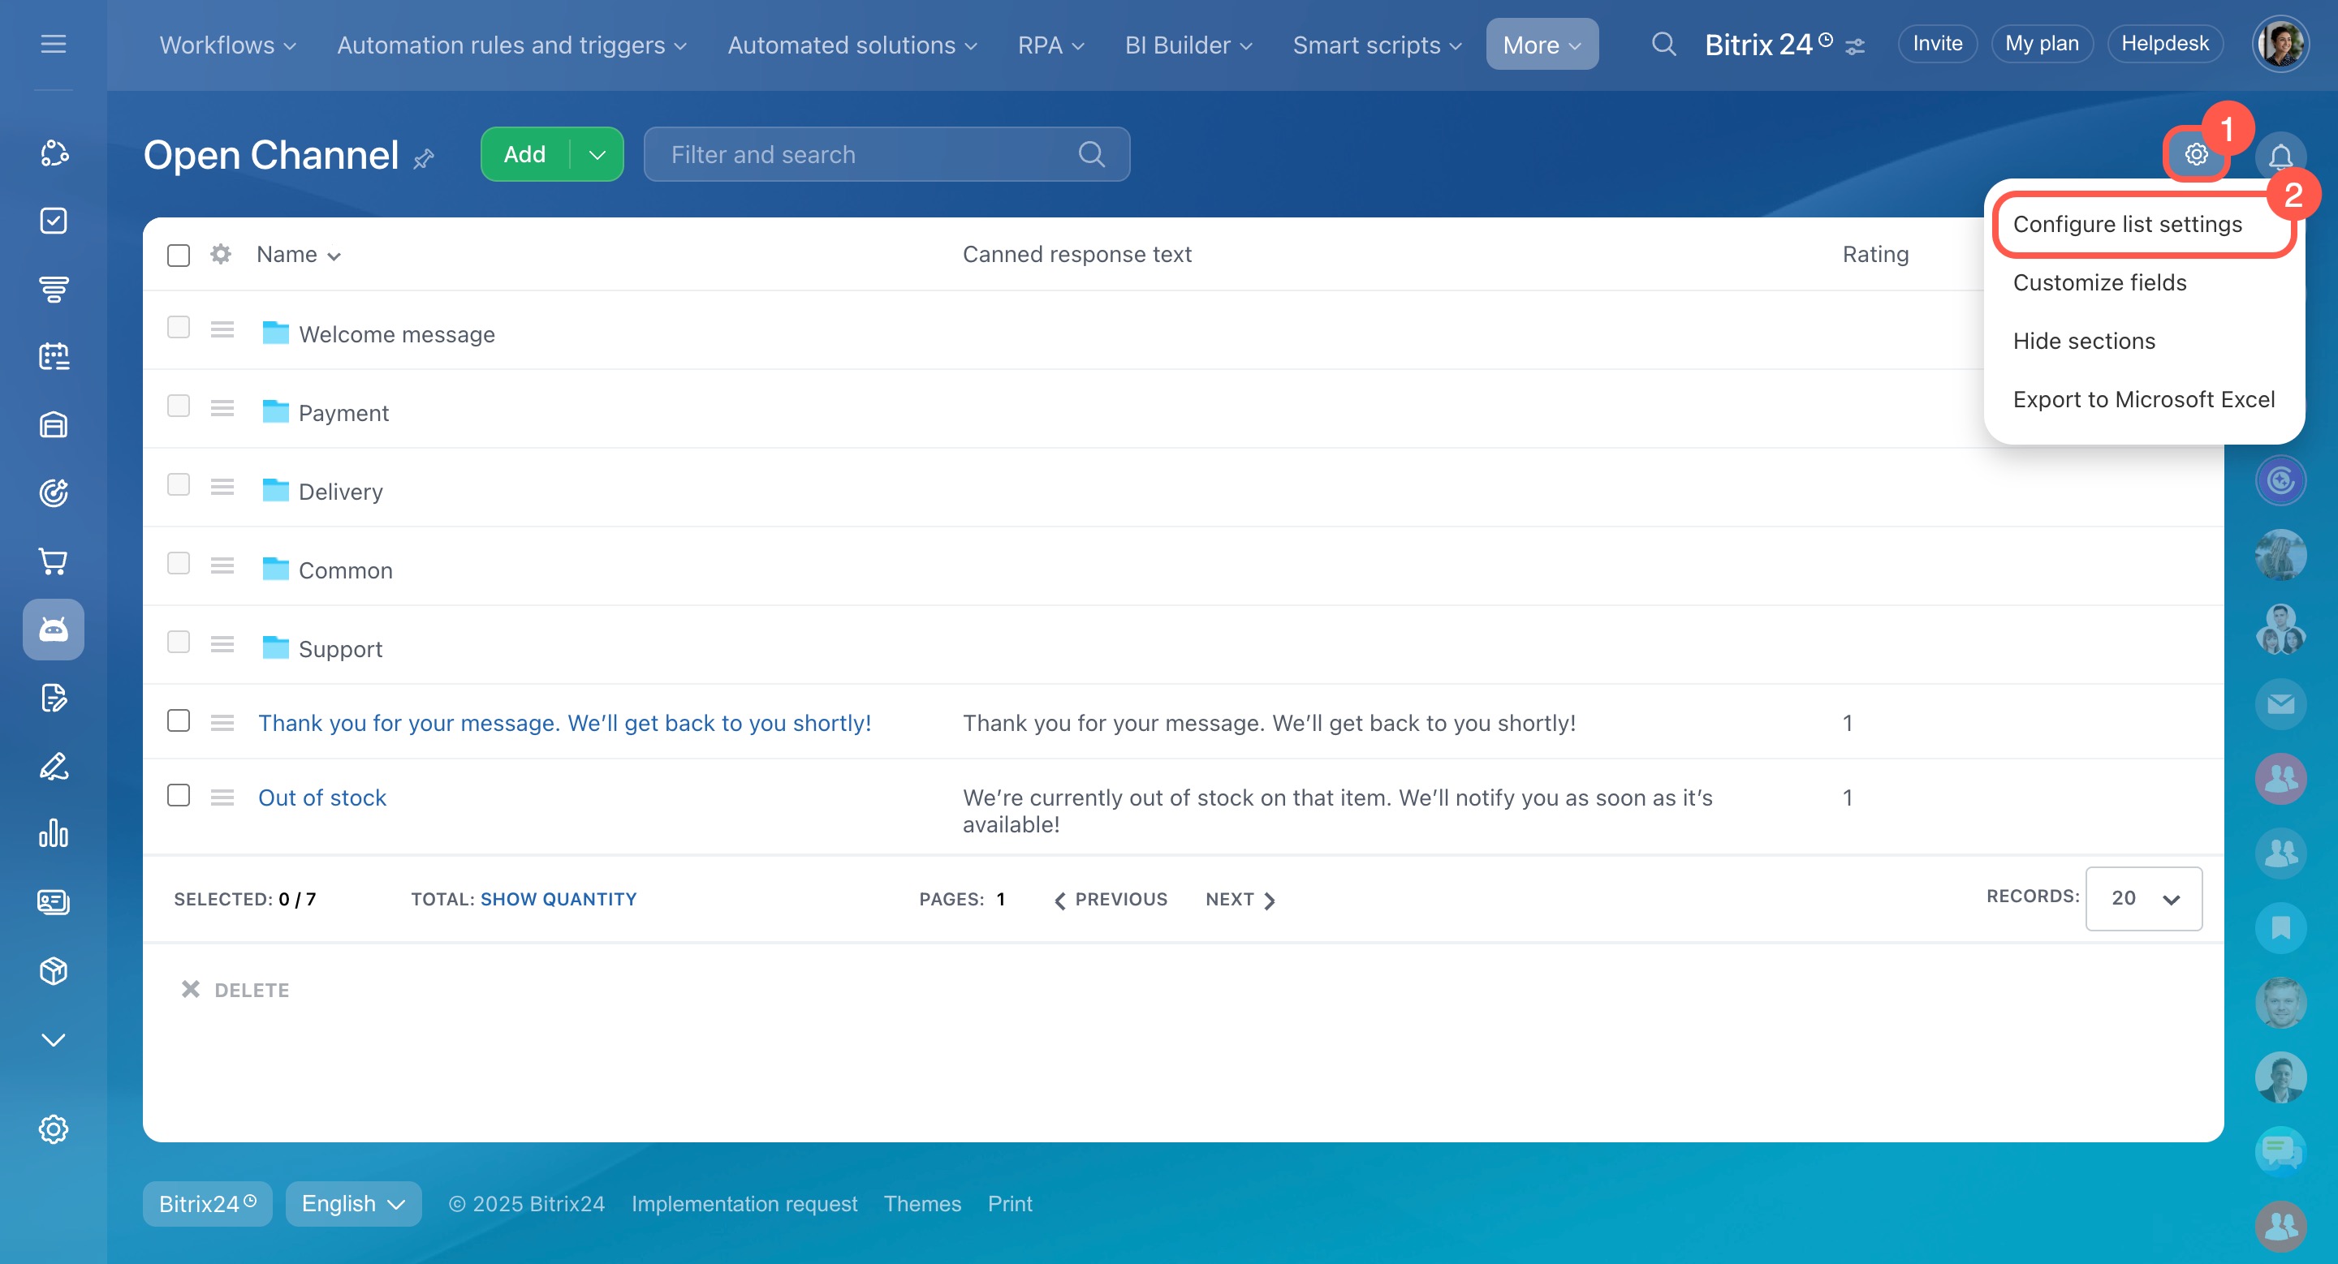
Task: Toggle the select-all checkbox in header
Action: [x=179, y=255]
